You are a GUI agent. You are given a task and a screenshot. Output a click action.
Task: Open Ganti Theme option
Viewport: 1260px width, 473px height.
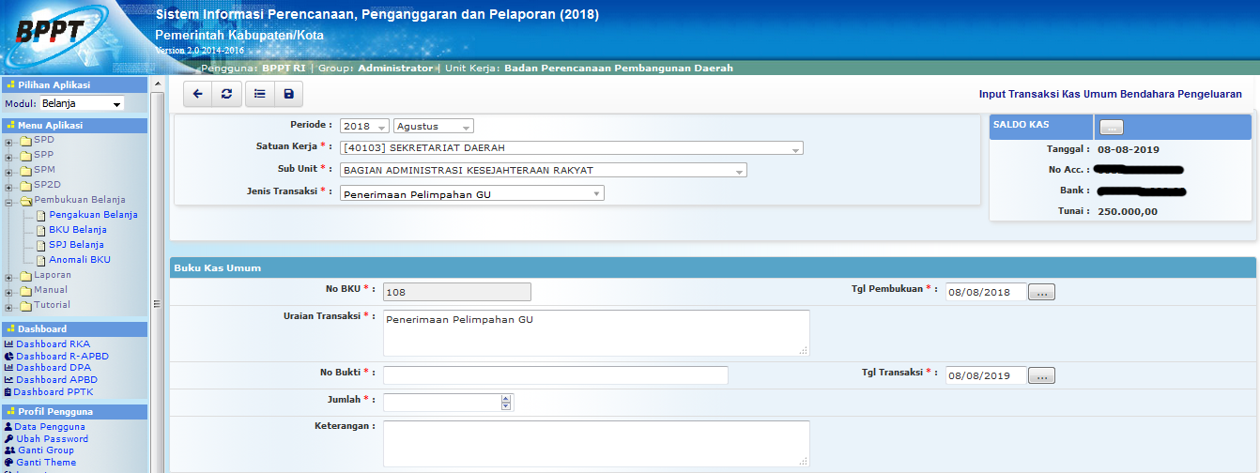[x=46, y=462]
